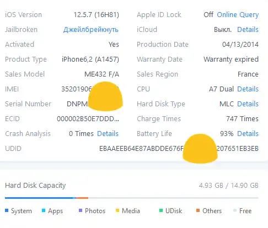The width and height of the screenshot is (268, 228).
Task: Select the yellow Media legend square
Action: point(117,210)
